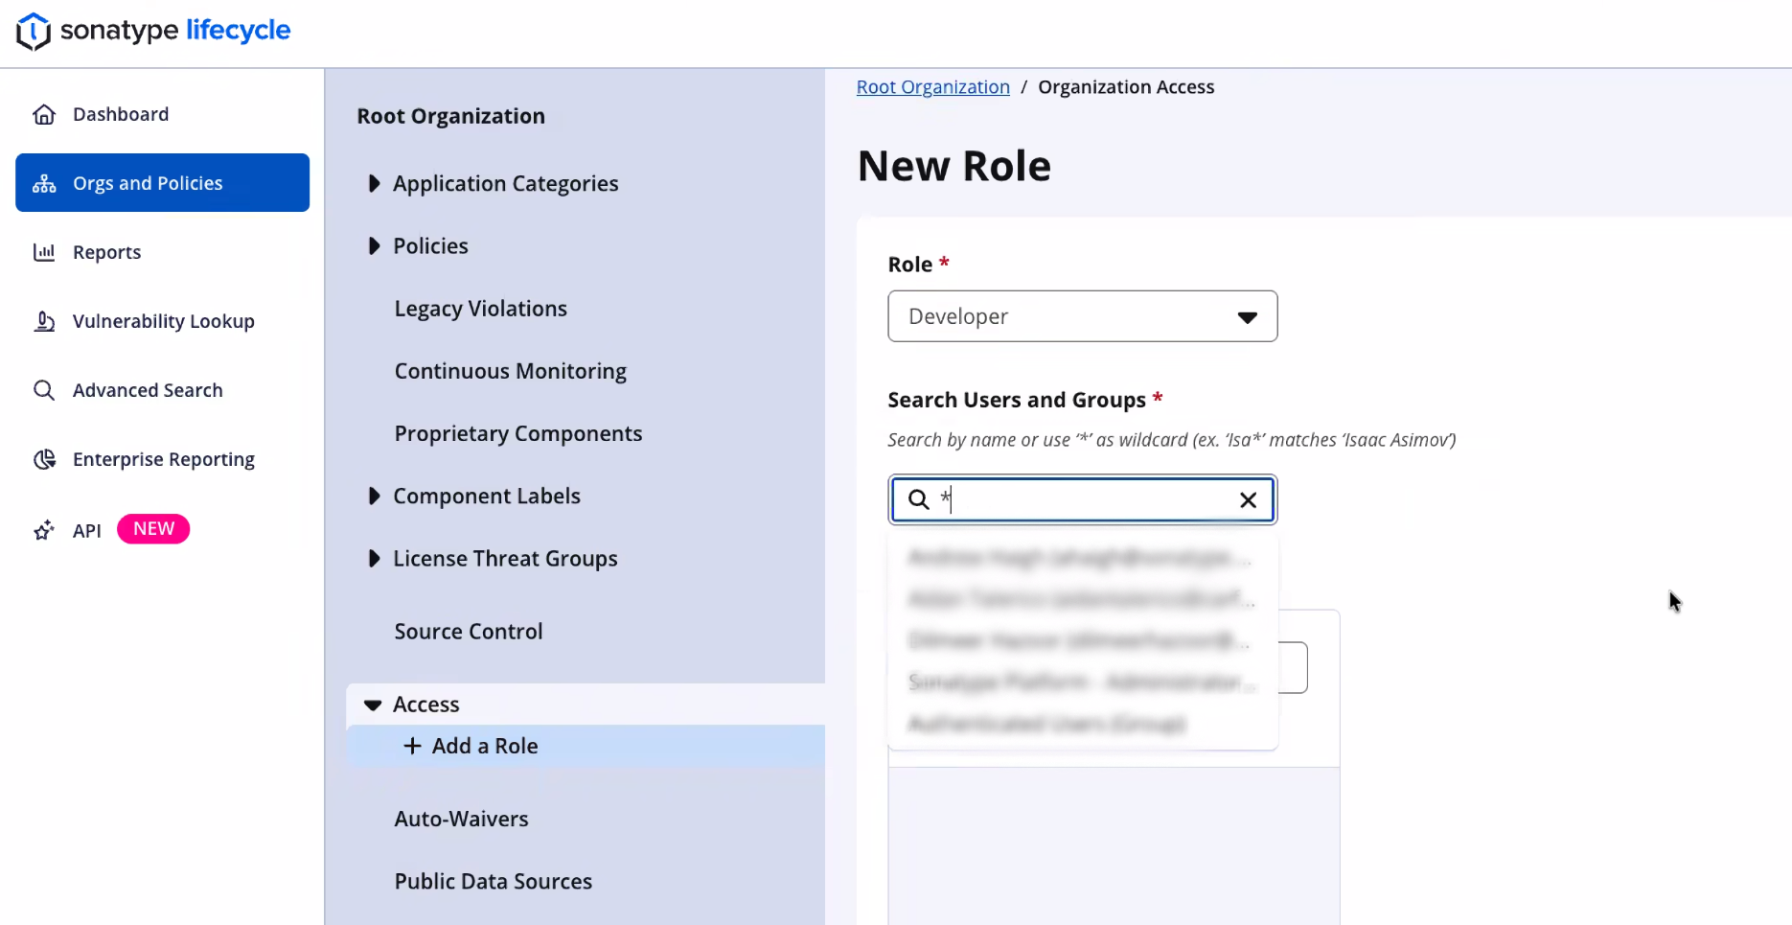
Task: Open Public Data Sources
Action: point(493,881)
